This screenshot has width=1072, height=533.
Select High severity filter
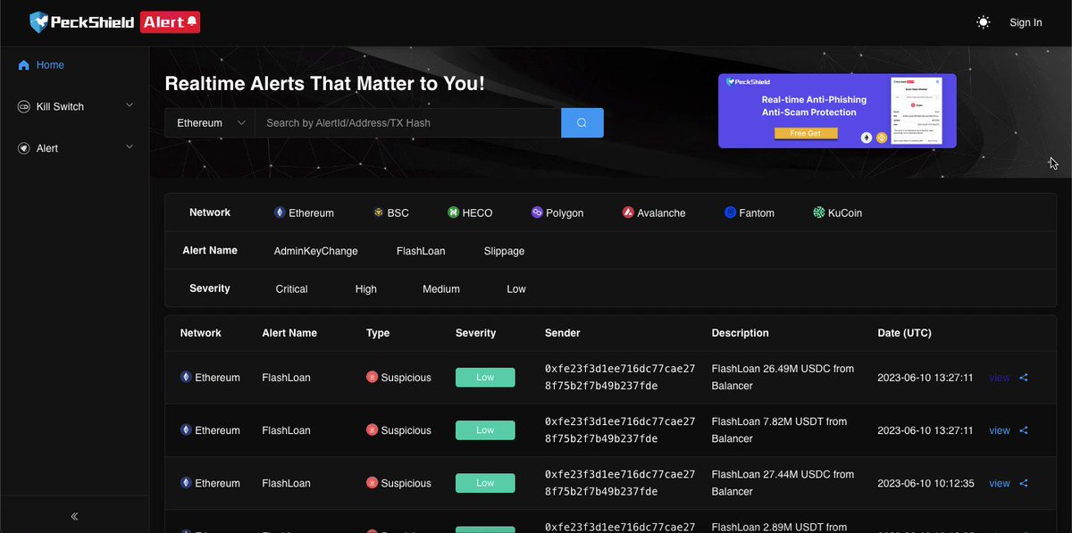[366, 289]
